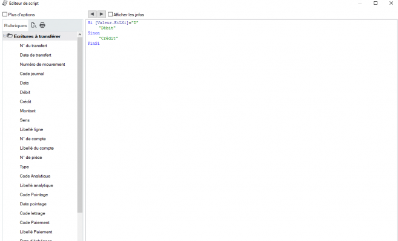The height and width of the screenshot is (241, 398).
Task: Click the scroll-up arrow of rubriques list
Action: pyautogui.click(x=80, y=34)
